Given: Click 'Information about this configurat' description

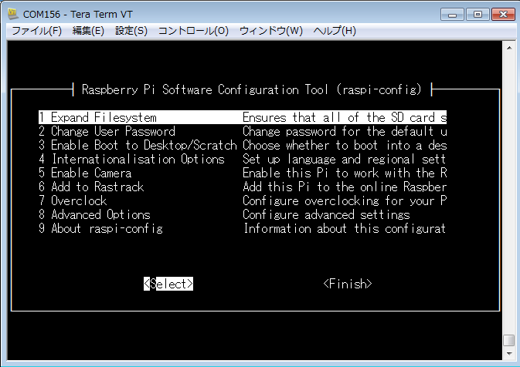Looking at the screenshot, I should 345,229.
